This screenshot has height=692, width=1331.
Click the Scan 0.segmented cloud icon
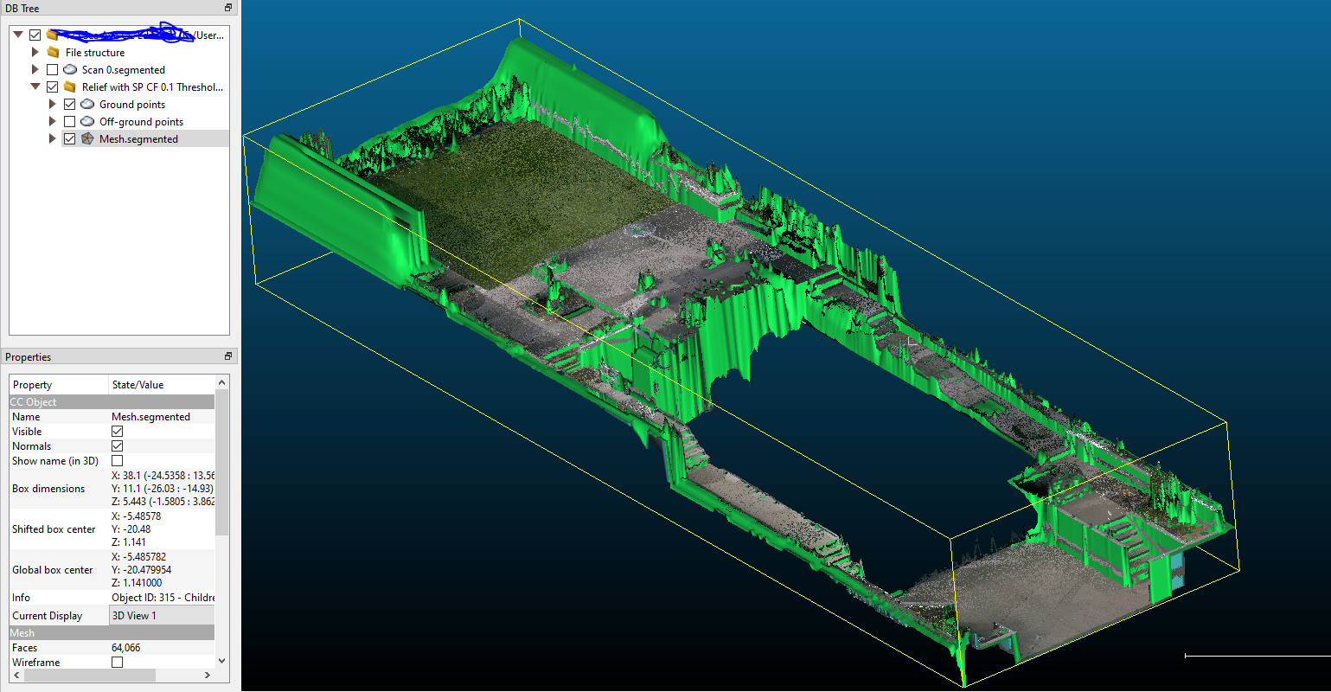tap(70, 69)
